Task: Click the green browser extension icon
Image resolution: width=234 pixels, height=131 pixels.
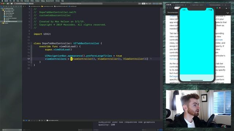Action: tap(217, 8)
